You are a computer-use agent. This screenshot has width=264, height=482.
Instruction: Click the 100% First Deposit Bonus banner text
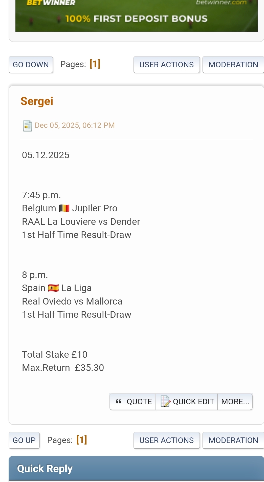coord(136,19)
